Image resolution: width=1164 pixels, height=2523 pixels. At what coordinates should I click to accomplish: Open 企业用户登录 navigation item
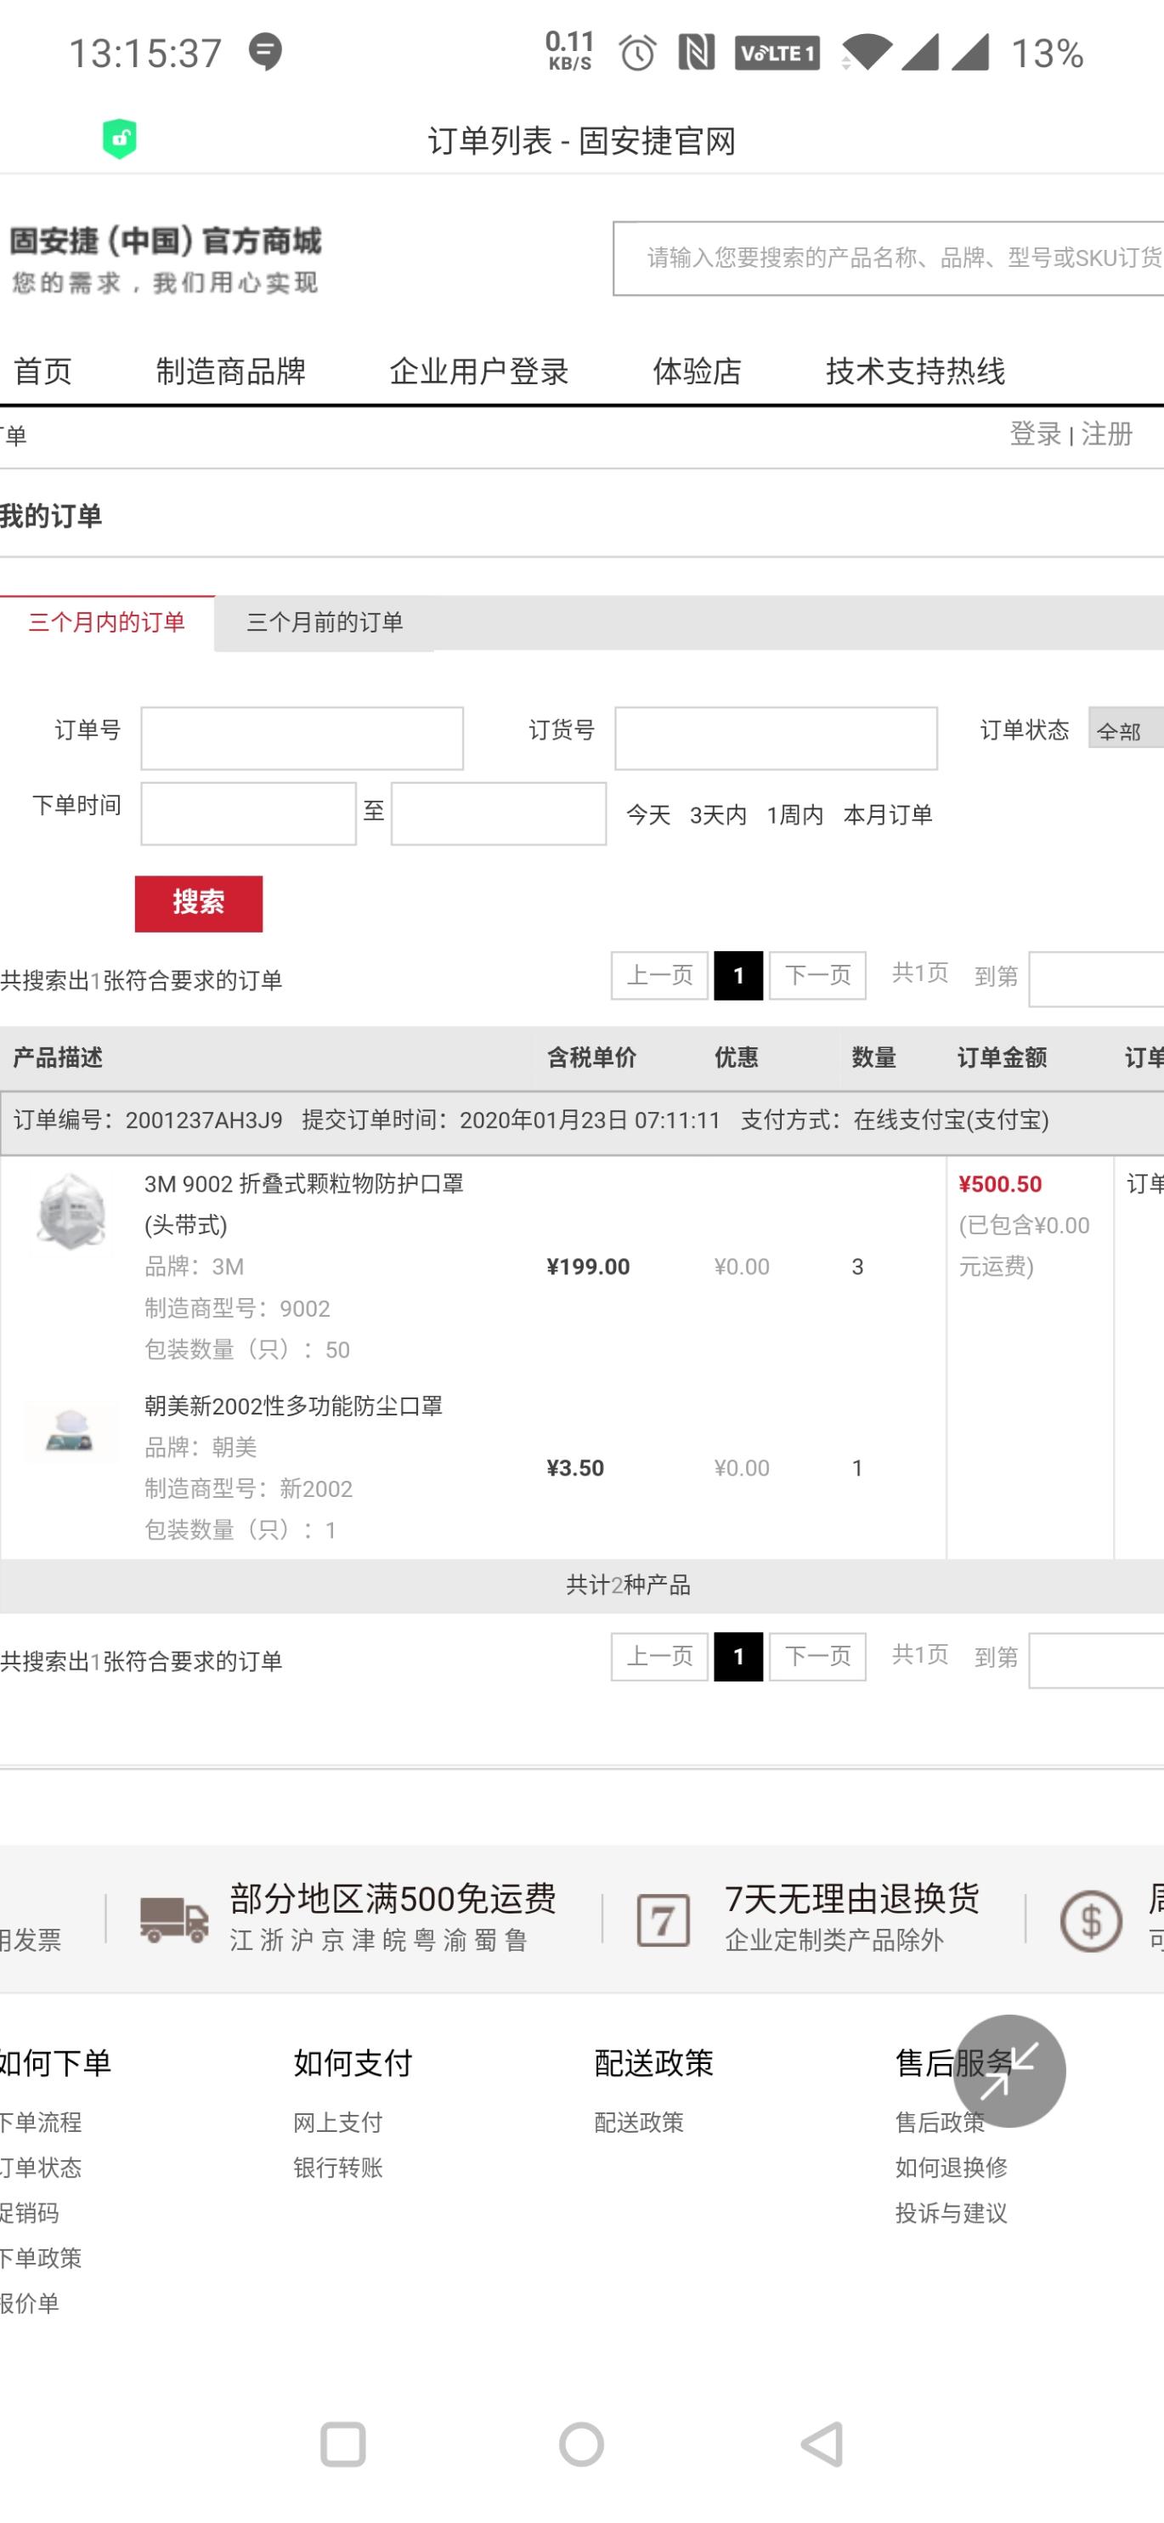point(478,371)
